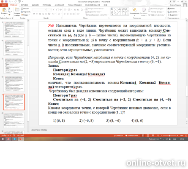
Task: Toggle Italic (К) formatting
Action: (x=37, y=14)
